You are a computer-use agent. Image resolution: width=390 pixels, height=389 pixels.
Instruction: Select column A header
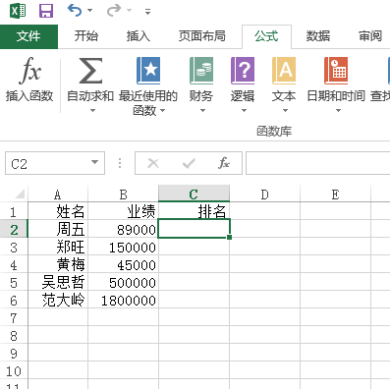click(x=58, y=194)
